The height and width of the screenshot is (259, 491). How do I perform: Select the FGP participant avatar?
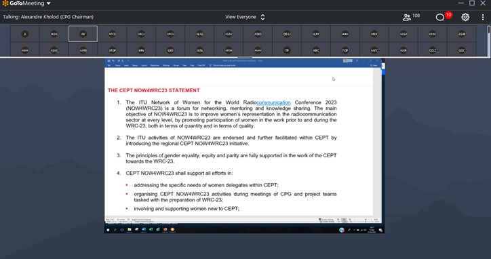(345, 50)
